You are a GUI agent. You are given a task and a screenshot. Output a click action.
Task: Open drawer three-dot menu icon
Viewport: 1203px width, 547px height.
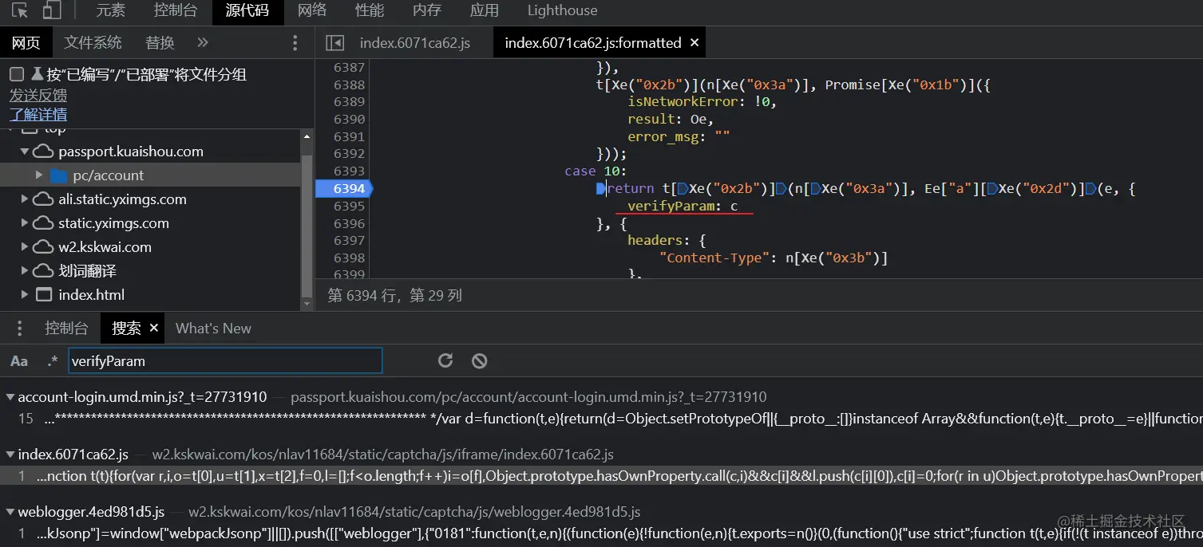coord(18,328)
